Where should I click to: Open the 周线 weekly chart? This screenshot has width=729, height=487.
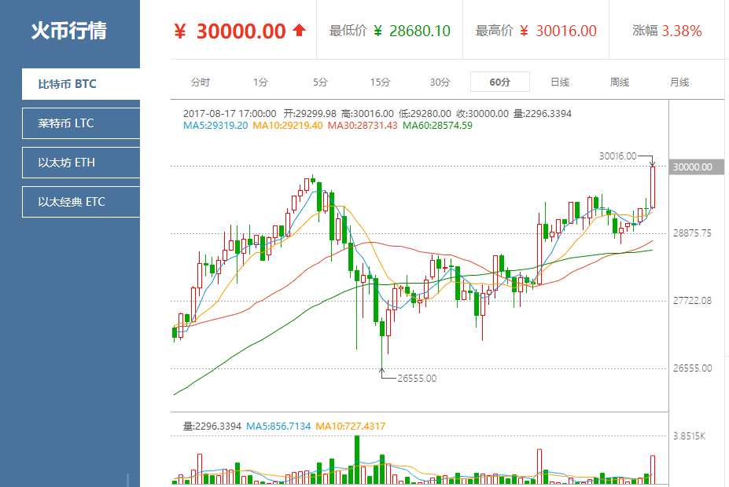click(x=619, y=82)
